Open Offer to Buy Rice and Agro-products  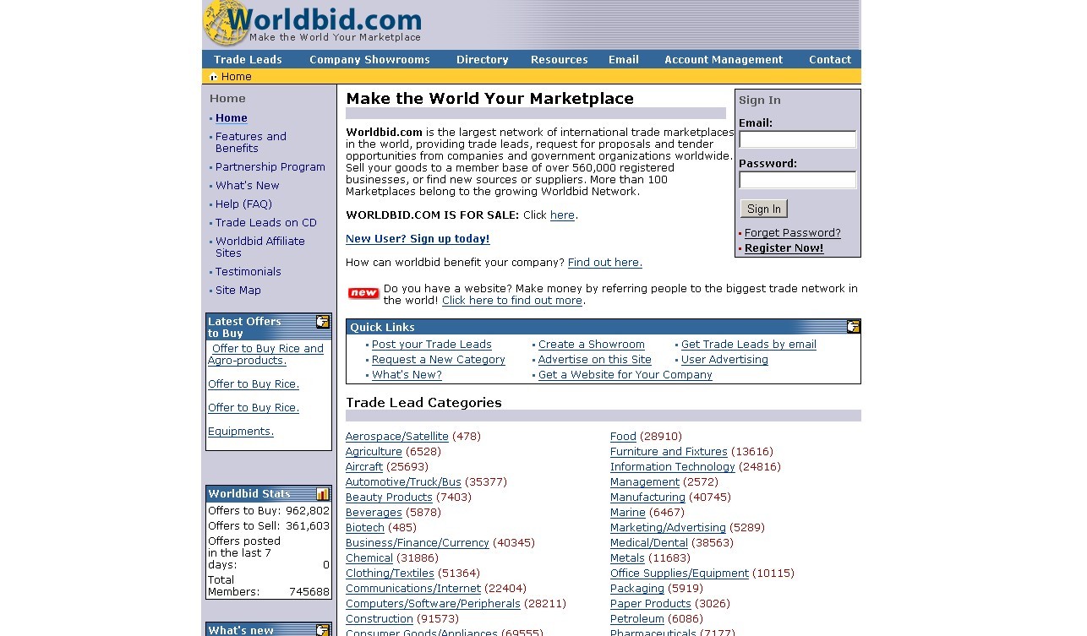(266, 355)
